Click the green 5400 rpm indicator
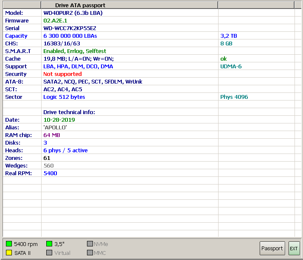The height and width of the screenshot is (260, 303). (9, 244)
